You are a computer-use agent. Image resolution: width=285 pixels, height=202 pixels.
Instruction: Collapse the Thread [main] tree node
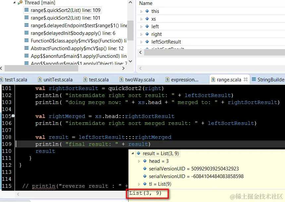(x=14, y=3)
